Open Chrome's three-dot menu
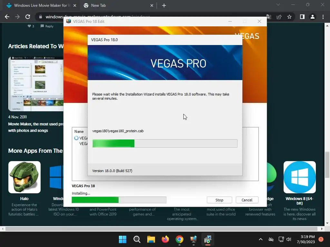Image resolution: width=330 pixels, height=247 pixels. point(323,17)
